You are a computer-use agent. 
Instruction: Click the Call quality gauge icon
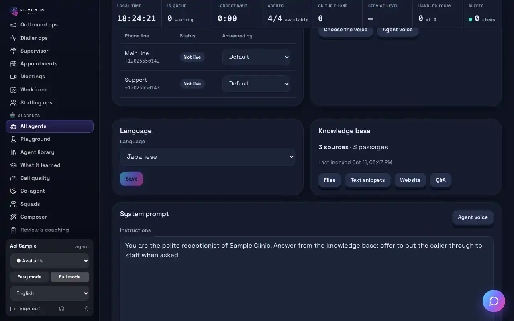(13, 178)
